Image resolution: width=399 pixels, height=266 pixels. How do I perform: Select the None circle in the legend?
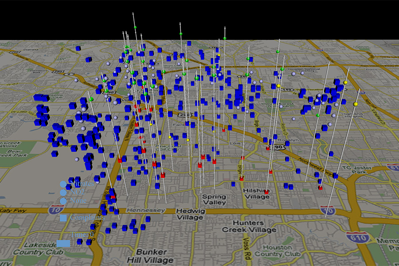(63, 201)
